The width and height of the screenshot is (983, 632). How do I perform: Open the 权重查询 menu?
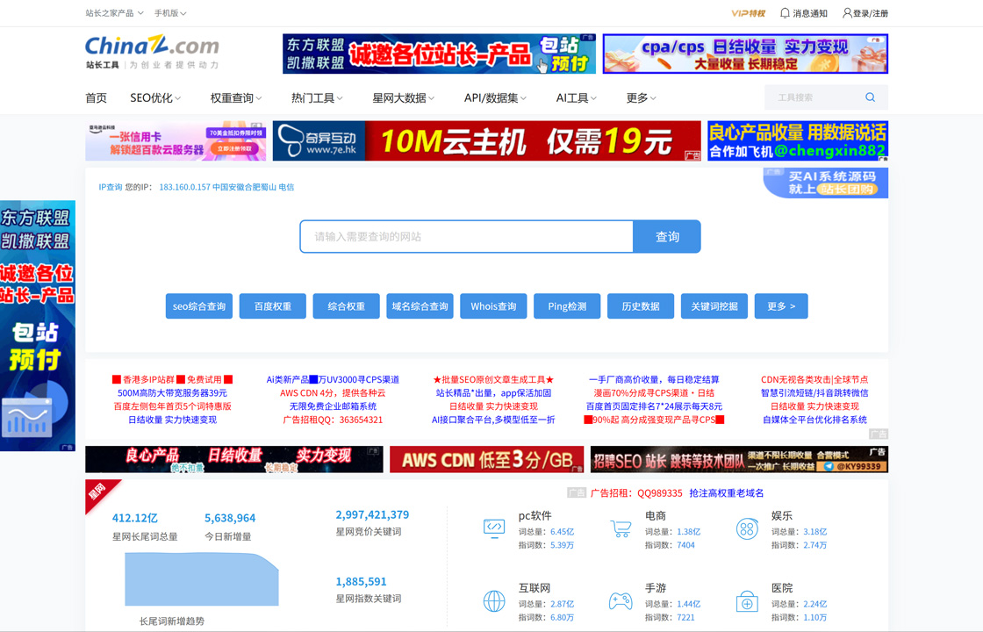pyautogui.click(x=236, y=97)
